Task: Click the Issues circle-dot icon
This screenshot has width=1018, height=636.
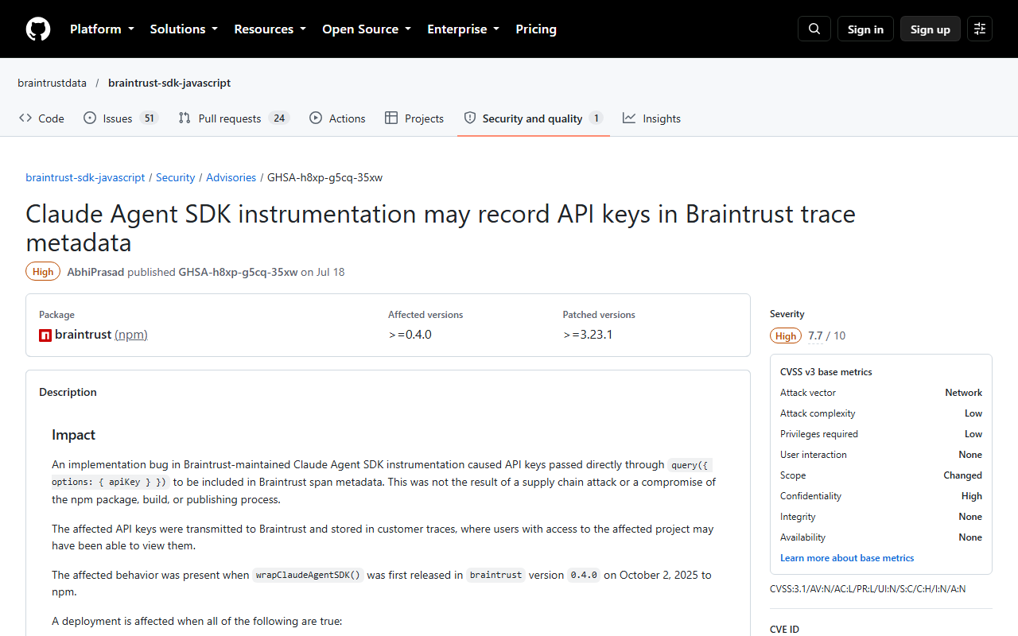Action: click(90, 118)
